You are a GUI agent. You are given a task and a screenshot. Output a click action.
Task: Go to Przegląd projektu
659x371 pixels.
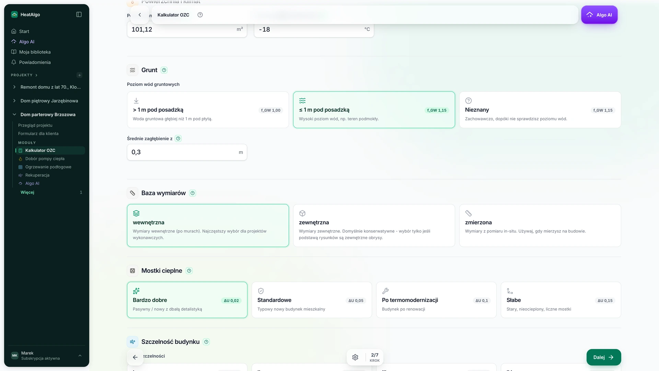[x=35, y=125]
